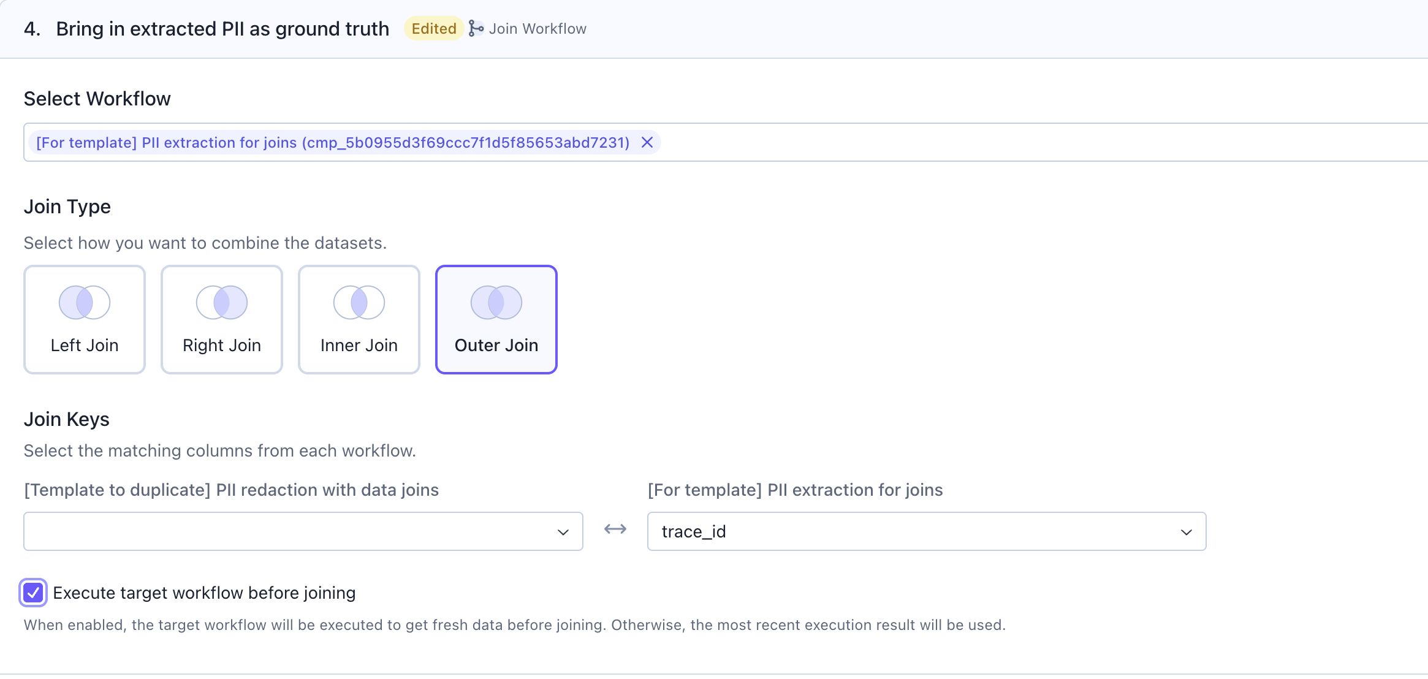
Task: Click the Join Workflow branch icon
Action: 476,29
